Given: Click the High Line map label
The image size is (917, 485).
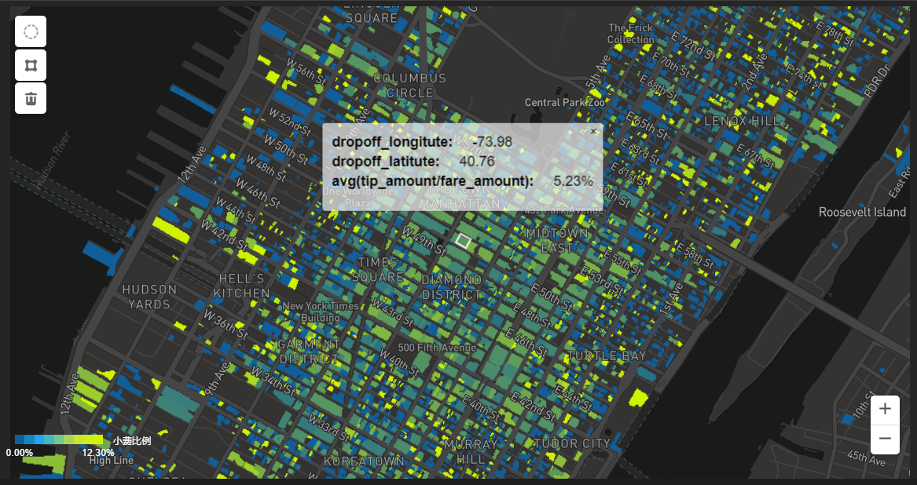Looking at the screenshot, I should pyautogui.click(x=111, y=461).
